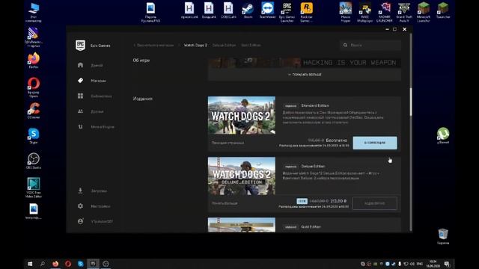Open the Downloads arrow icon in sidebar
479x269 pixels.
[80, 191]
